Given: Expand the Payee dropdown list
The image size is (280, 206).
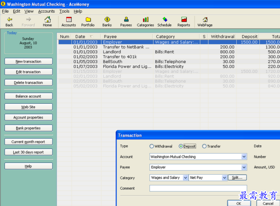Looking at the screenshot, I should click(244, 167).
